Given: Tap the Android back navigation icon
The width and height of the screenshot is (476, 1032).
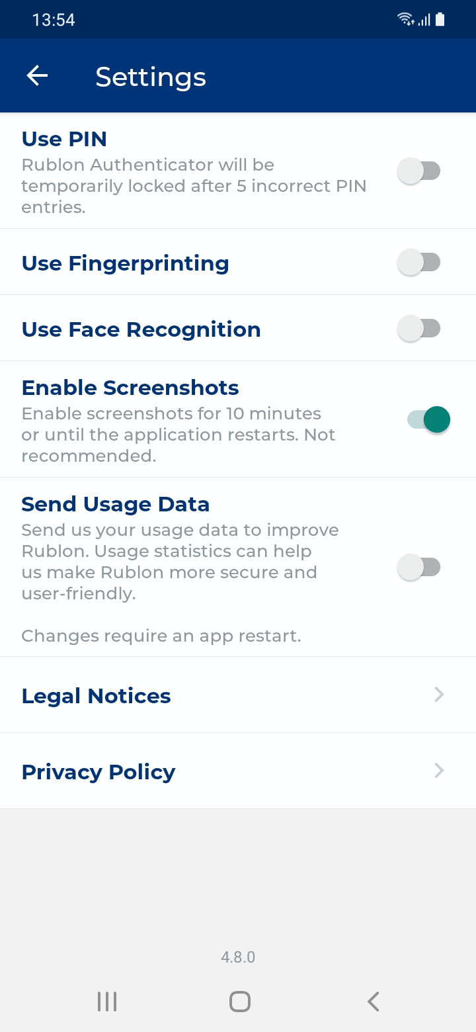Looking at the screenshot, I should click(374, 1002).
